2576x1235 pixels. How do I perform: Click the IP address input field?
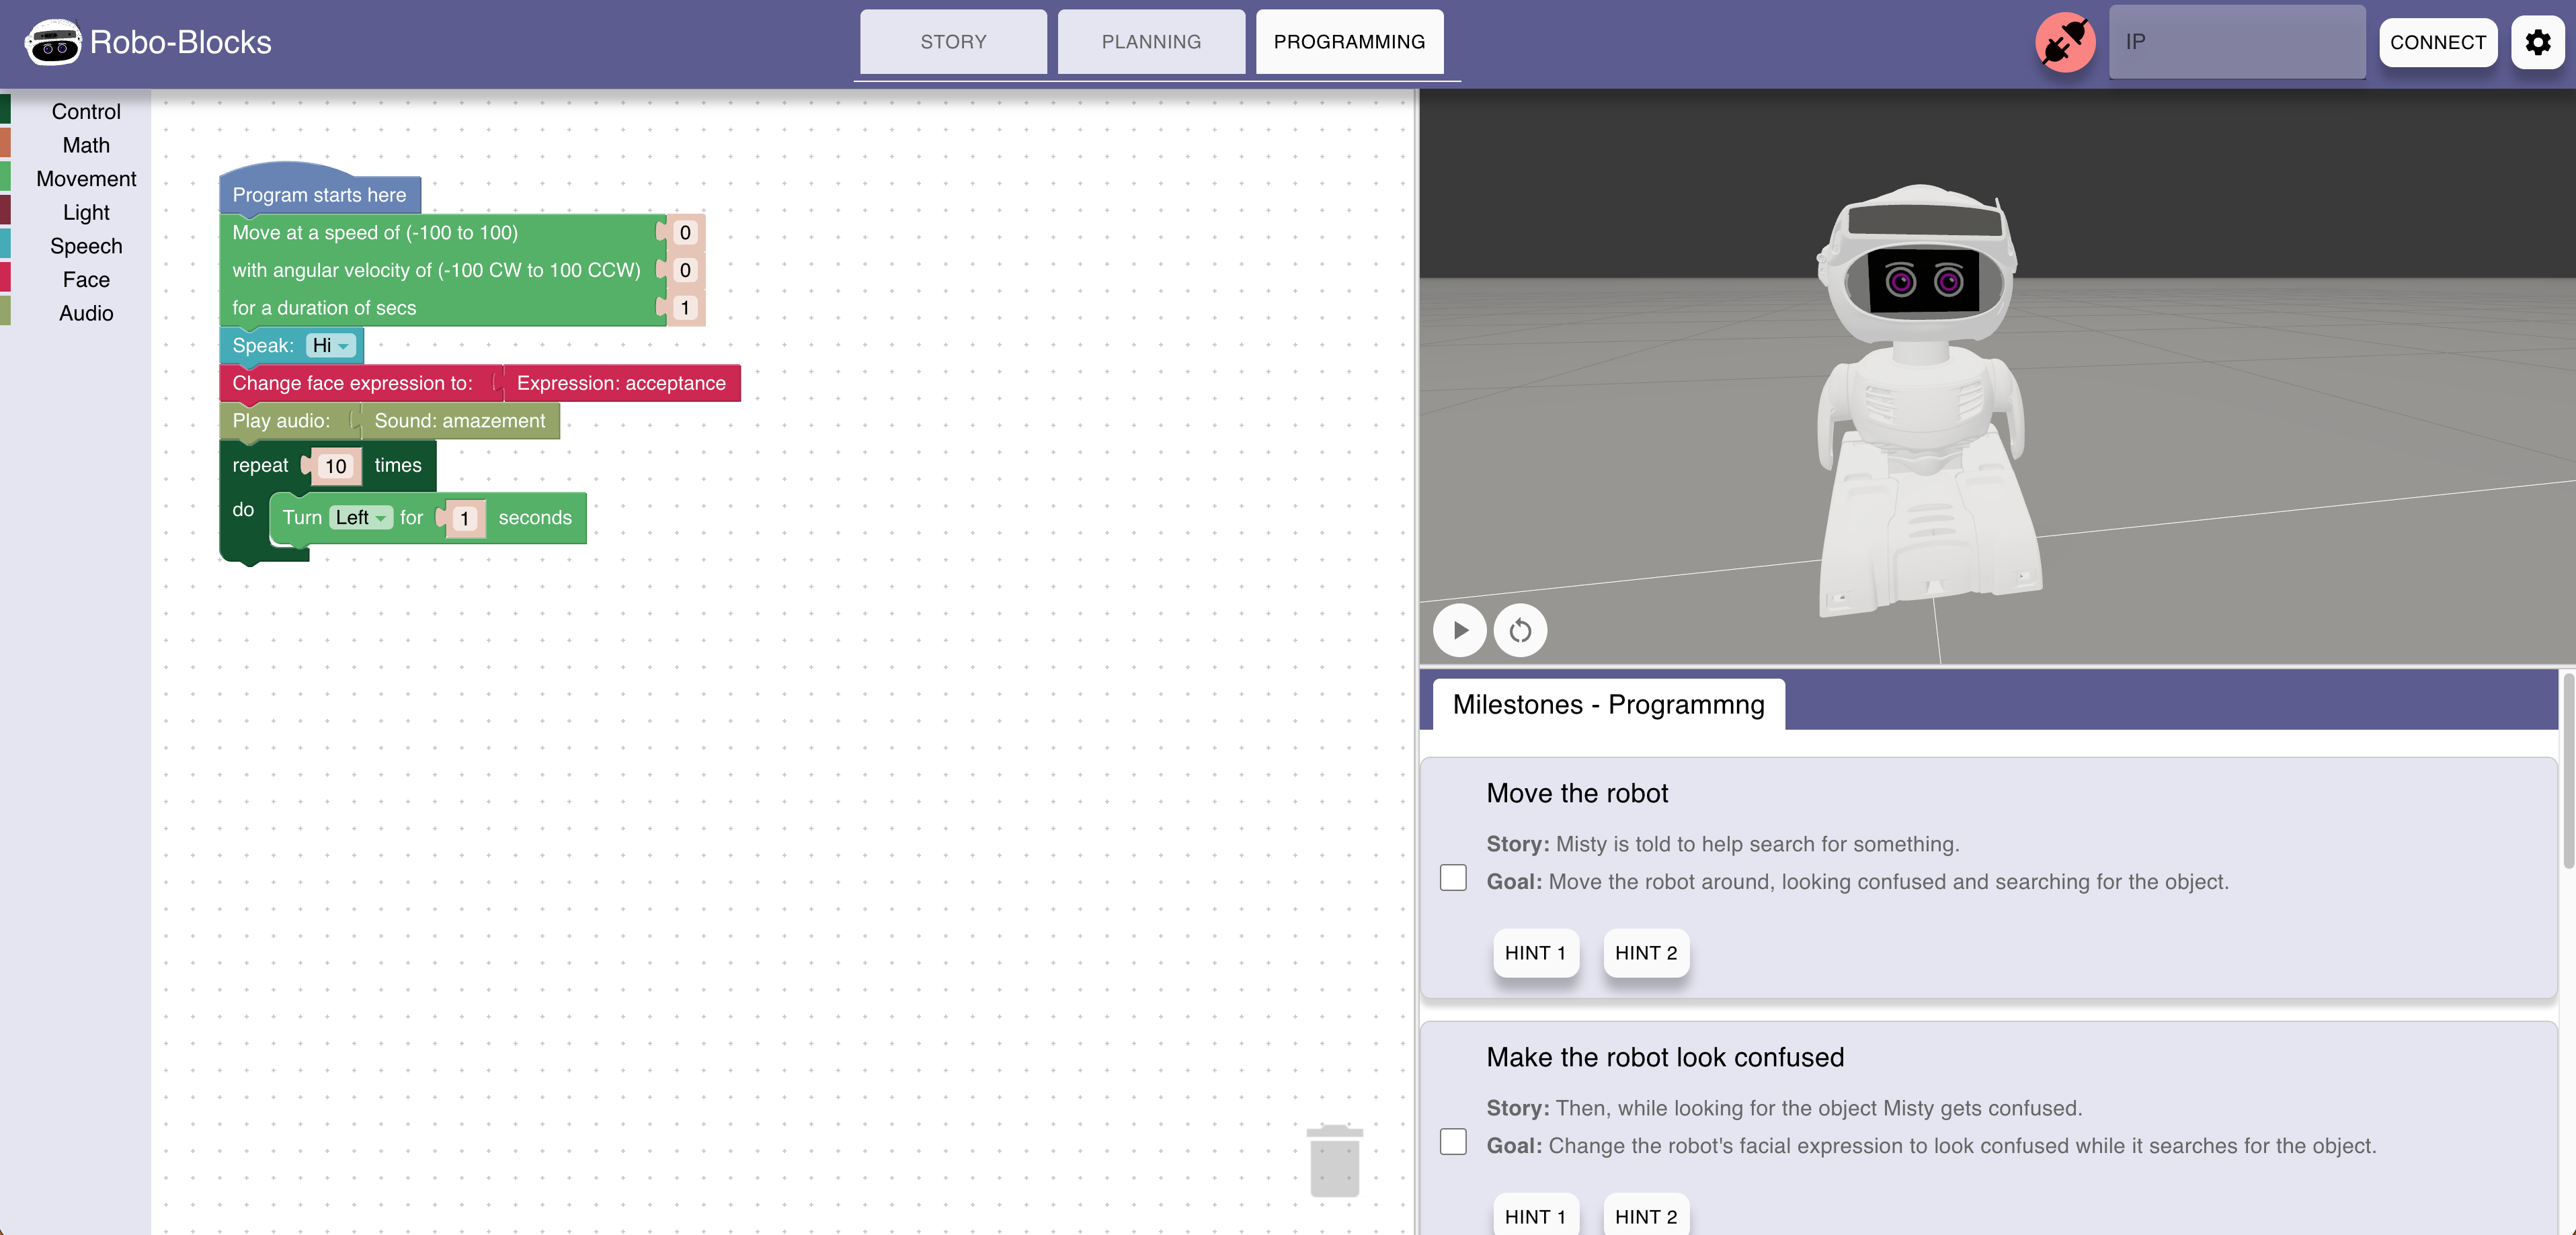[2237, 42]
